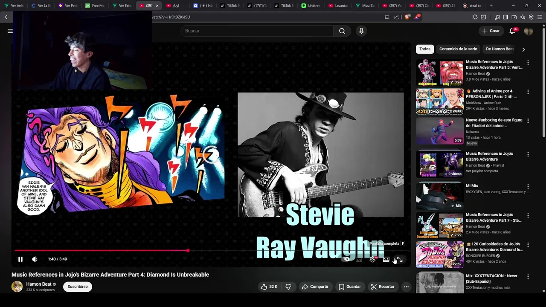546x307 pixels.
Task: Open the browser main menu icon
Action: click(x=540, y=17)
